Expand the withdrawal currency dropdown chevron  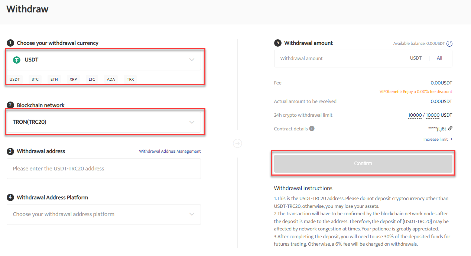click(x=192, y=60)
